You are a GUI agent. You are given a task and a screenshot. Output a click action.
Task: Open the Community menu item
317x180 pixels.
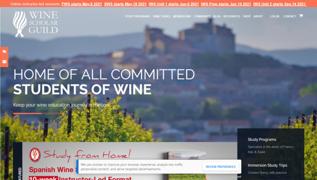[202, 16]
